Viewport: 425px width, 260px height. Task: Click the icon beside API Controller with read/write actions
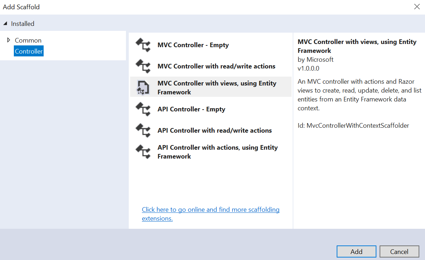(143, 131)
